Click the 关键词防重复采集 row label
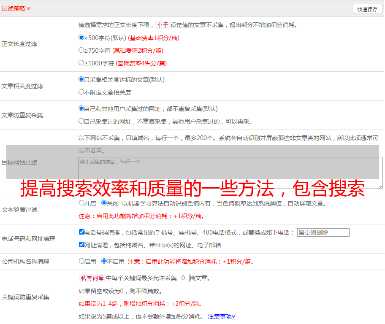This screenshot has width=385, height=324. (x=25, y=297)
